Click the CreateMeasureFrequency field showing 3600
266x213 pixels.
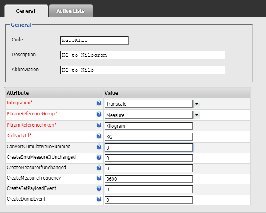click(x=148, y=179)
